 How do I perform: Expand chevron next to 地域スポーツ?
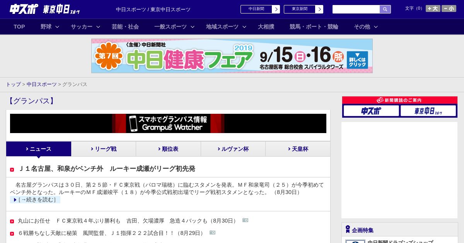pyautogui.click(x=244, y=27)
